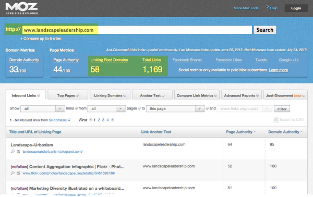313x197 pixels.
Task: Go to results page 4
Action: pyautogui.click(x=107, y=120)
